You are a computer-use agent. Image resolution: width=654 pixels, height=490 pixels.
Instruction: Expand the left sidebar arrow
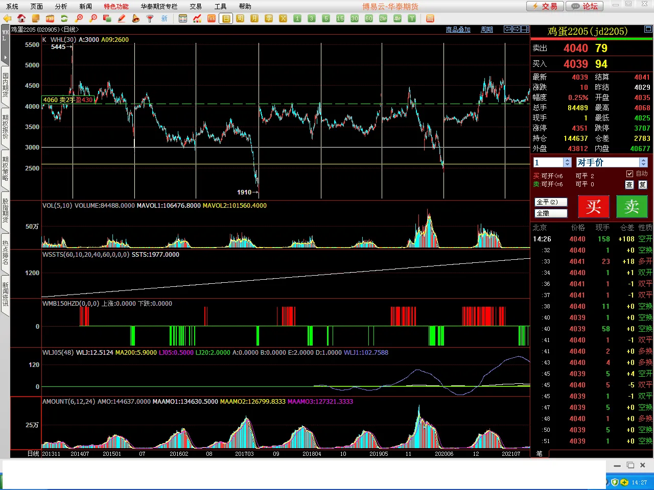pos(5,57)
